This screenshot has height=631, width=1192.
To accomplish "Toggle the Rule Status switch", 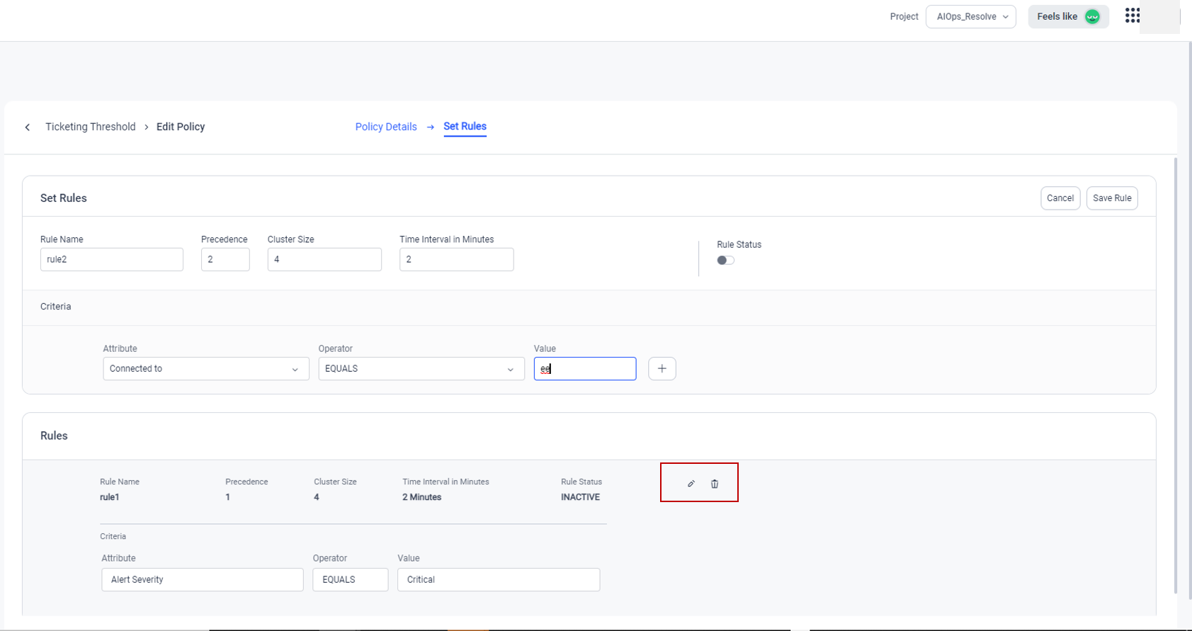I will point(725,260).
